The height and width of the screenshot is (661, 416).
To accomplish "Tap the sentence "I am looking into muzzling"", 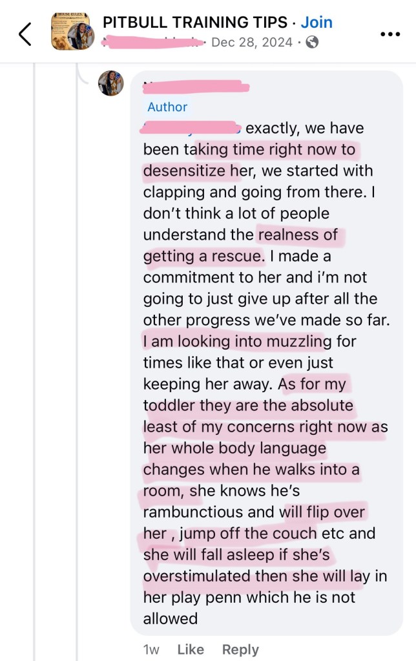I will pos(237,341).
